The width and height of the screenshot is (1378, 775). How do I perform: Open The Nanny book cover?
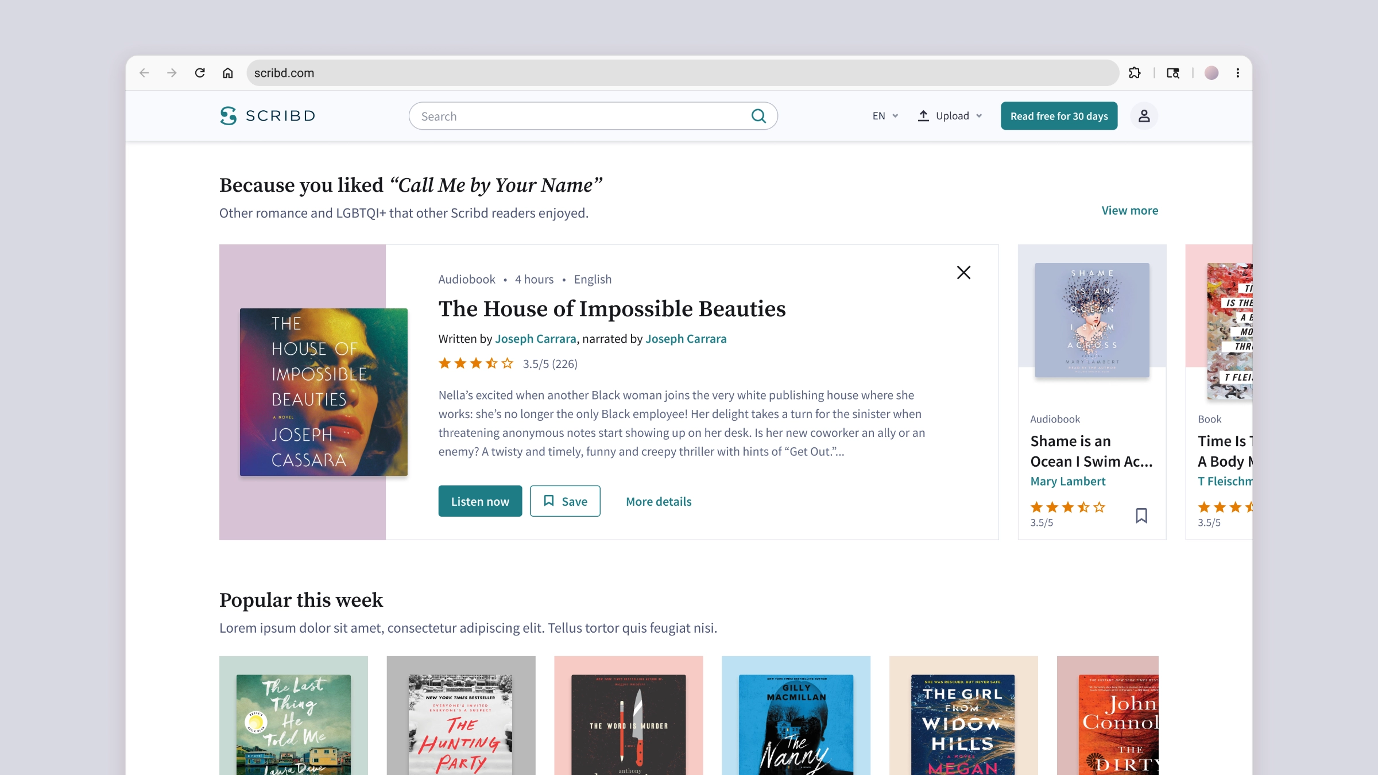coord(796,724)
